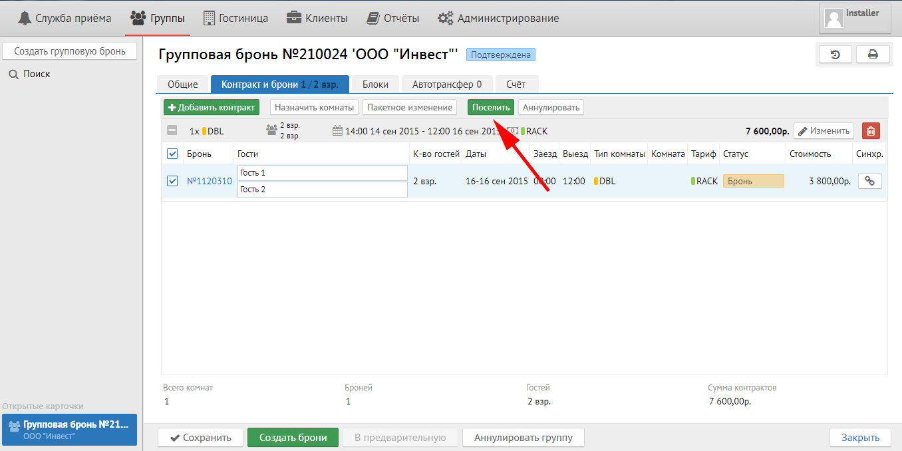Collapse the DBL contract row
Screen dimensions: 902x451
(172, 131)
